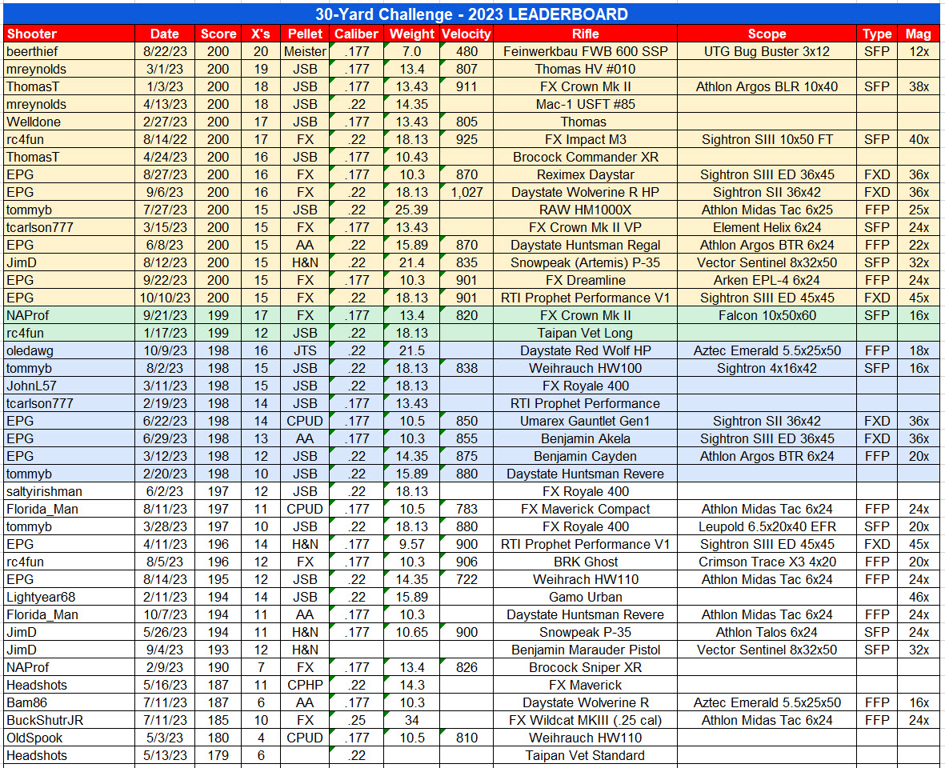Click the weight cell '25.39'
Image resolution: width=945 pixels, height=768 pixels.
point(411,210)
